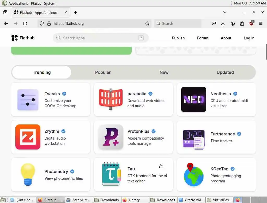
Task: Open the Photometry lightbulb icon
Action: (28, 175)
